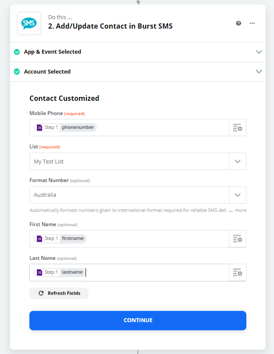The width and height of the screenshot is (274, 354).
Task: Click green checkmark beside Account Selected
Action: click(17, 72)
